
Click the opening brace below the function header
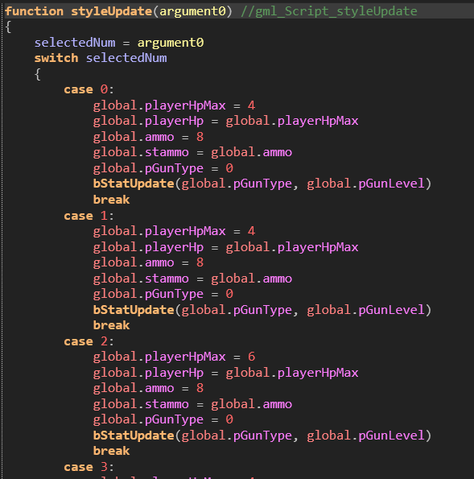click(8, 27)
